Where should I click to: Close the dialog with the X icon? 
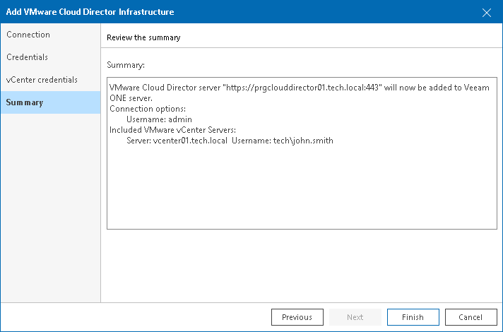click(486, 12)
